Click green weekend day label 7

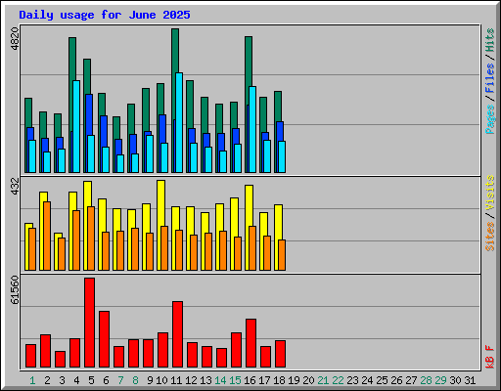tap(120, 380)
